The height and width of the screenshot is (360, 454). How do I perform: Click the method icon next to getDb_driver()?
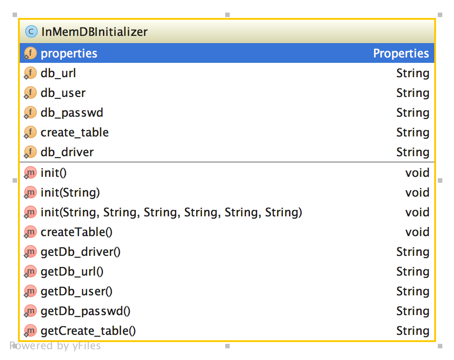pyautogui.click(x=30, y=252)
